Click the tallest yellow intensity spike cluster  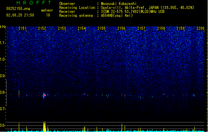[44, 126]
